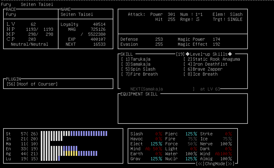The height and width of the screenshot is (168, 274).
Task: Click the Magic Effect 192 value
Action: coord(216,44)
